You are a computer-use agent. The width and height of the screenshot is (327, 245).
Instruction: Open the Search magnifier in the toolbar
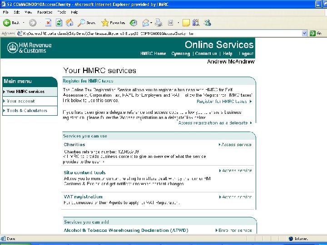click(x=86, y=23)
